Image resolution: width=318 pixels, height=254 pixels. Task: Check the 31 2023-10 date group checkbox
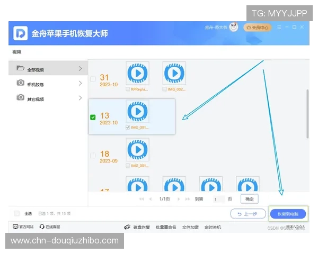[x=93, y=79]
